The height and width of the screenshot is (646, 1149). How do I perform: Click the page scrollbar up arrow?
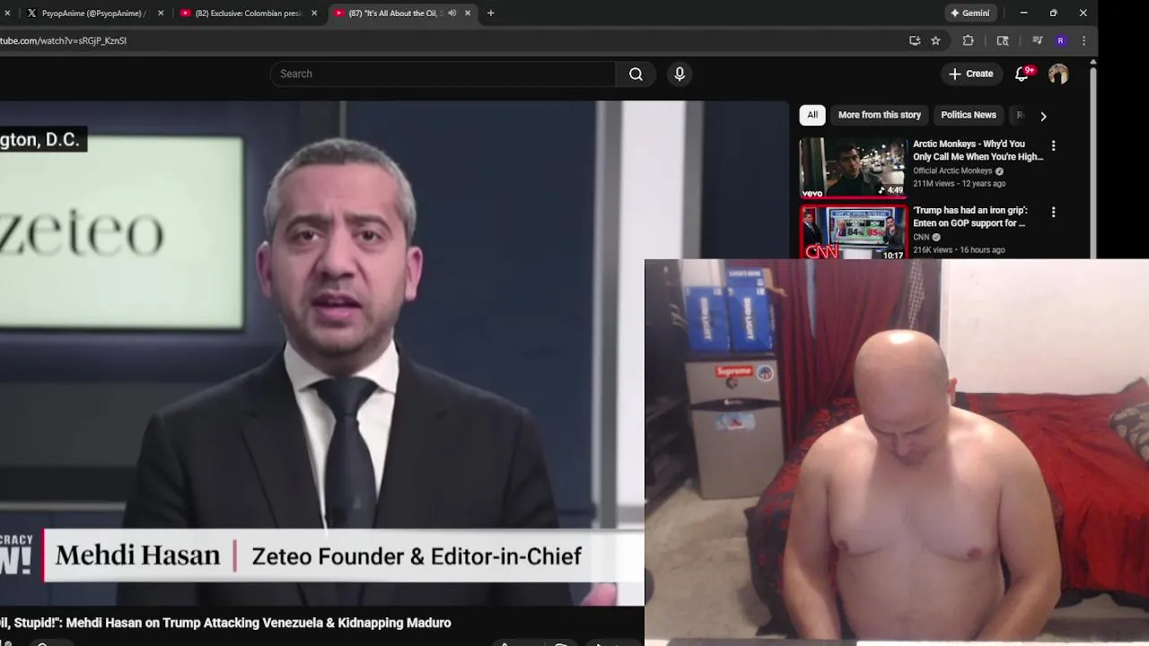click(x=1092, y=63)
